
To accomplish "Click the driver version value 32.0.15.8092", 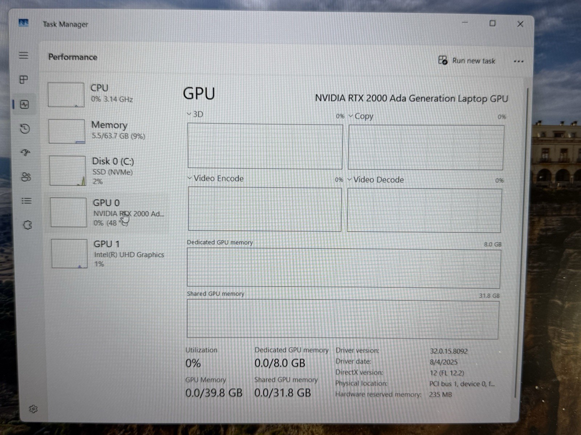I will click(x=449, y=351).
